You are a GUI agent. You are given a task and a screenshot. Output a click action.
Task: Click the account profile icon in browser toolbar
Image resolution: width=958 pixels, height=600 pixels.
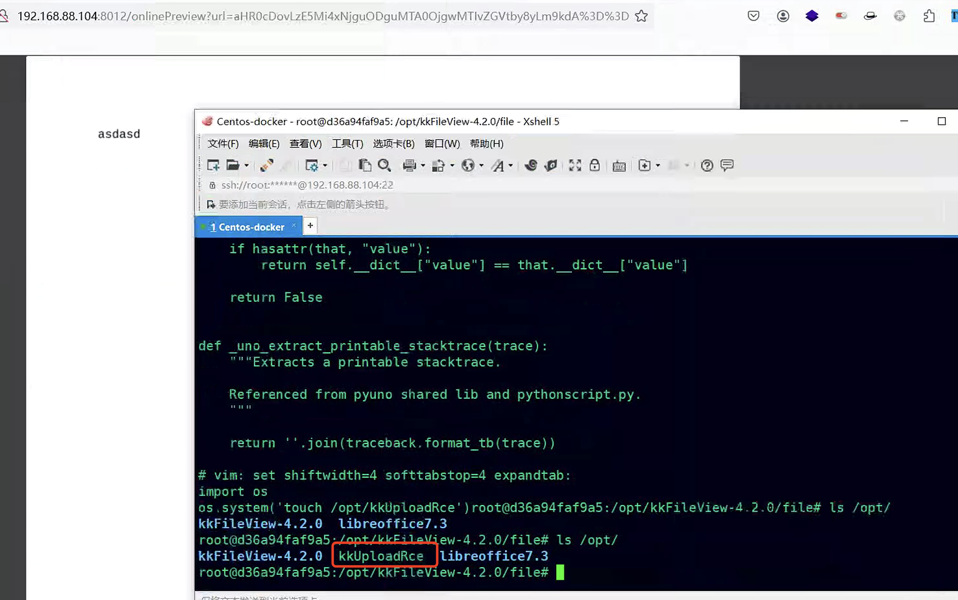click(783, 16)
